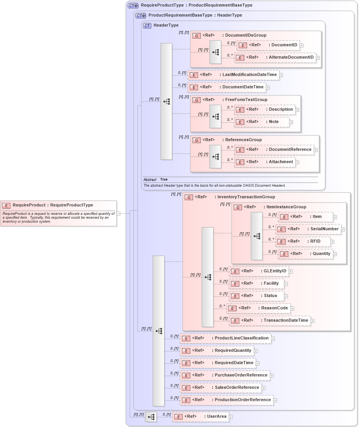Select the G icon of ItemInstanceGroup
This screenshot has height=427, width=359.
(238, 207)
